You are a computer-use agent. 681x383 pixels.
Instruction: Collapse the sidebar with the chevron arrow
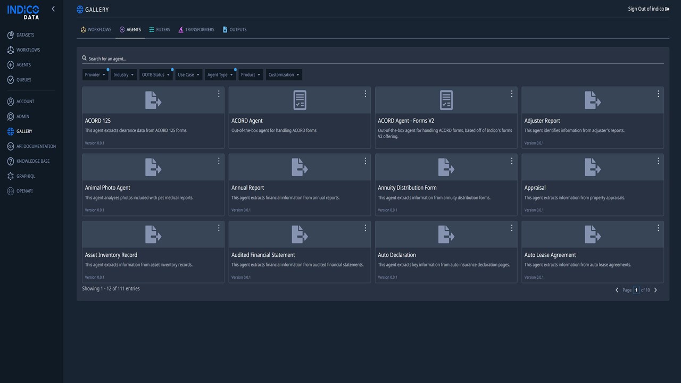coord(53,9)
